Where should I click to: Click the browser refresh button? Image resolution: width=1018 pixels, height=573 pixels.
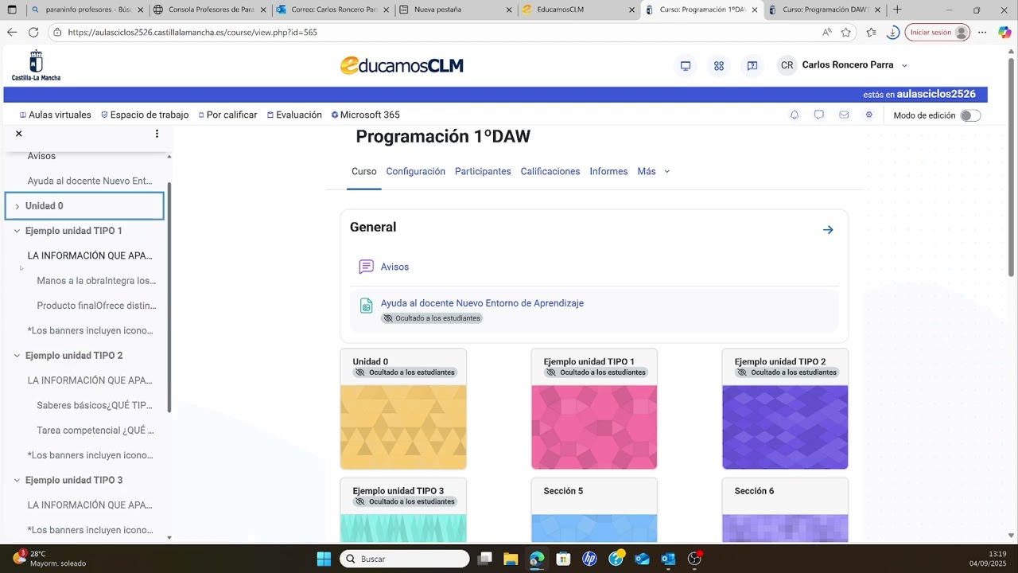coord(33,33)
